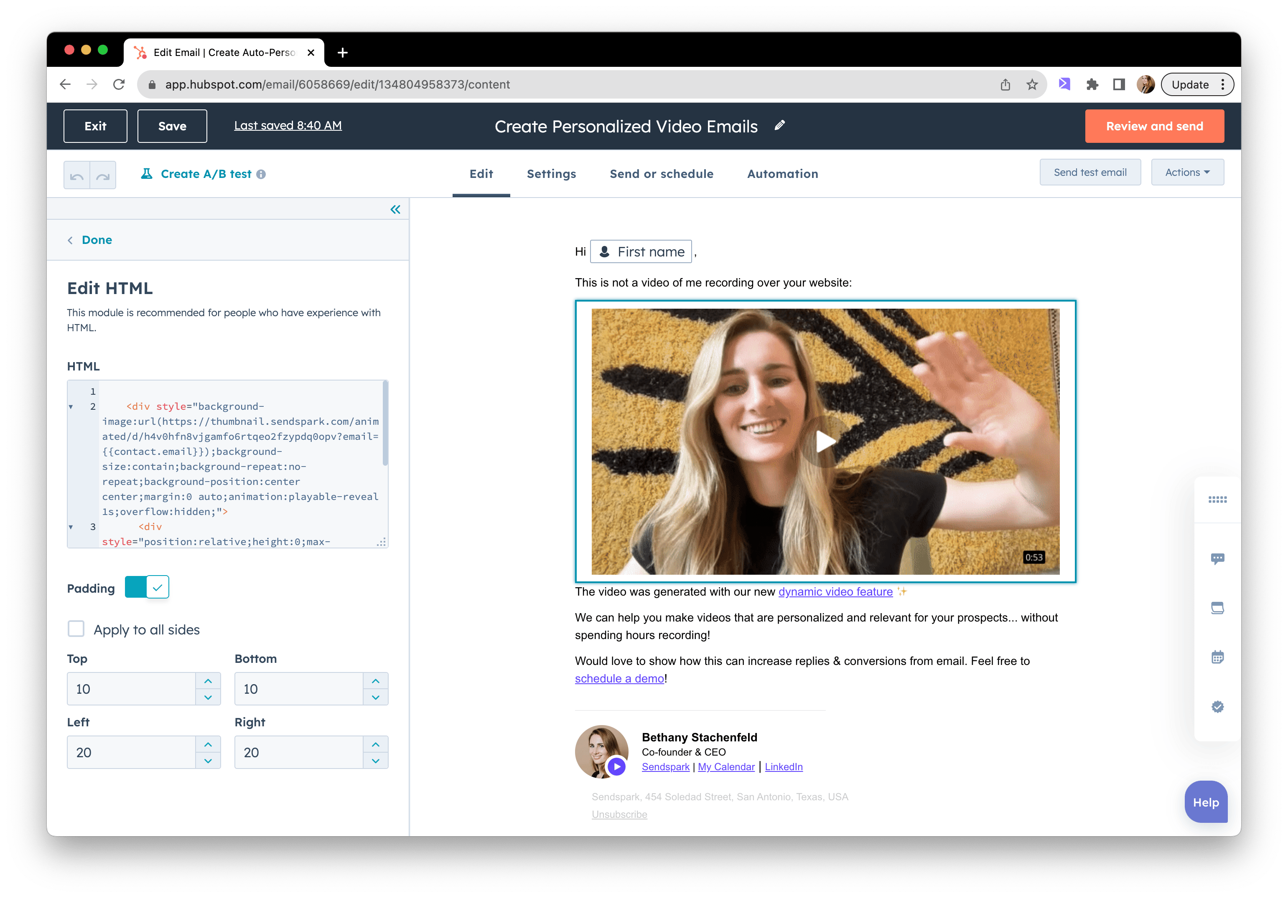Decrease the Bottom padding value
The image size is (1288, 898).
pyautogui.click(x=375, y=697)
